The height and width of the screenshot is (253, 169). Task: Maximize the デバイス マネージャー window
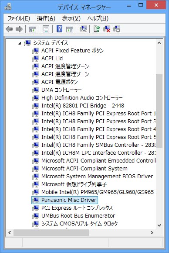pyautogui.click(x=141, y=5)
